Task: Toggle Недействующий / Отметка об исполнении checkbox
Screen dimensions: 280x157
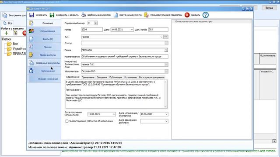Action: click(x=67, y=121)
